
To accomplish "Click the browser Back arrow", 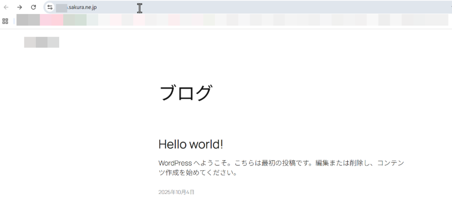I will tap(6, 7).
